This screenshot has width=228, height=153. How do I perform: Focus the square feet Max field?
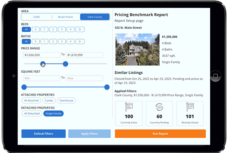pyautogui.click(x=84, y=78)
